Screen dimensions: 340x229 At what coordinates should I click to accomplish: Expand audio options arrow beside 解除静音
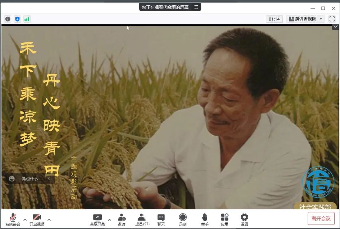(x=25, y=220)
